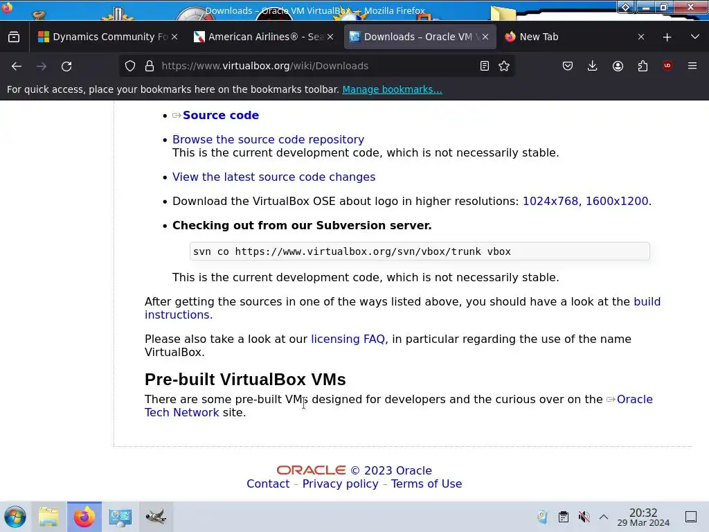
Task: Go back to the previous page
Action: point(17,66)
